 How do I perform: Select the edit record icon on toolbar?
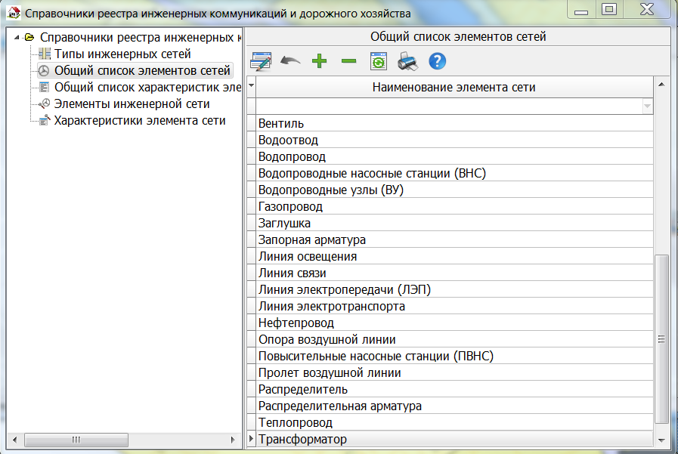click(260, 61)
